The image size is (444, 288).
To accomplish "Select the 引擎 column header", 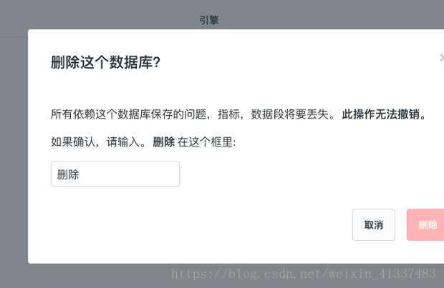I will tap(209, 20).
